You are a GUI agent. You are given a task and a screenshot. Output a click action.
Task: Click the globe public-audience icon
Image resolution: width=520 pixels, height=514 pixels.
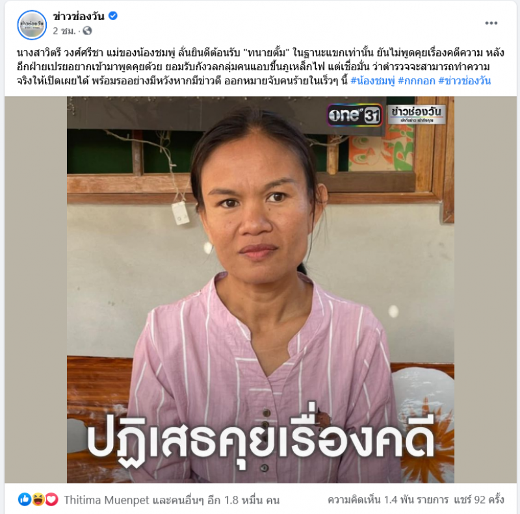87,31
